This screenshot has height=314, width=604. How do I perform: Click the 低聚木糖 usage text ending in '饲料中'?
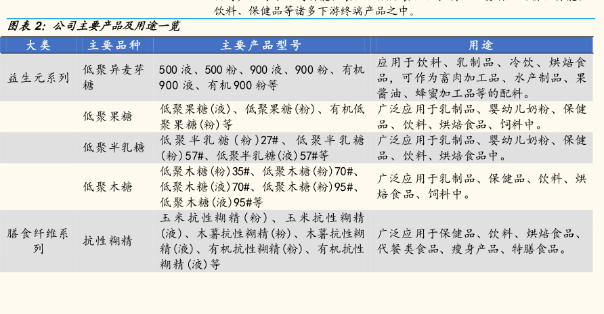[x=481, y=187]
